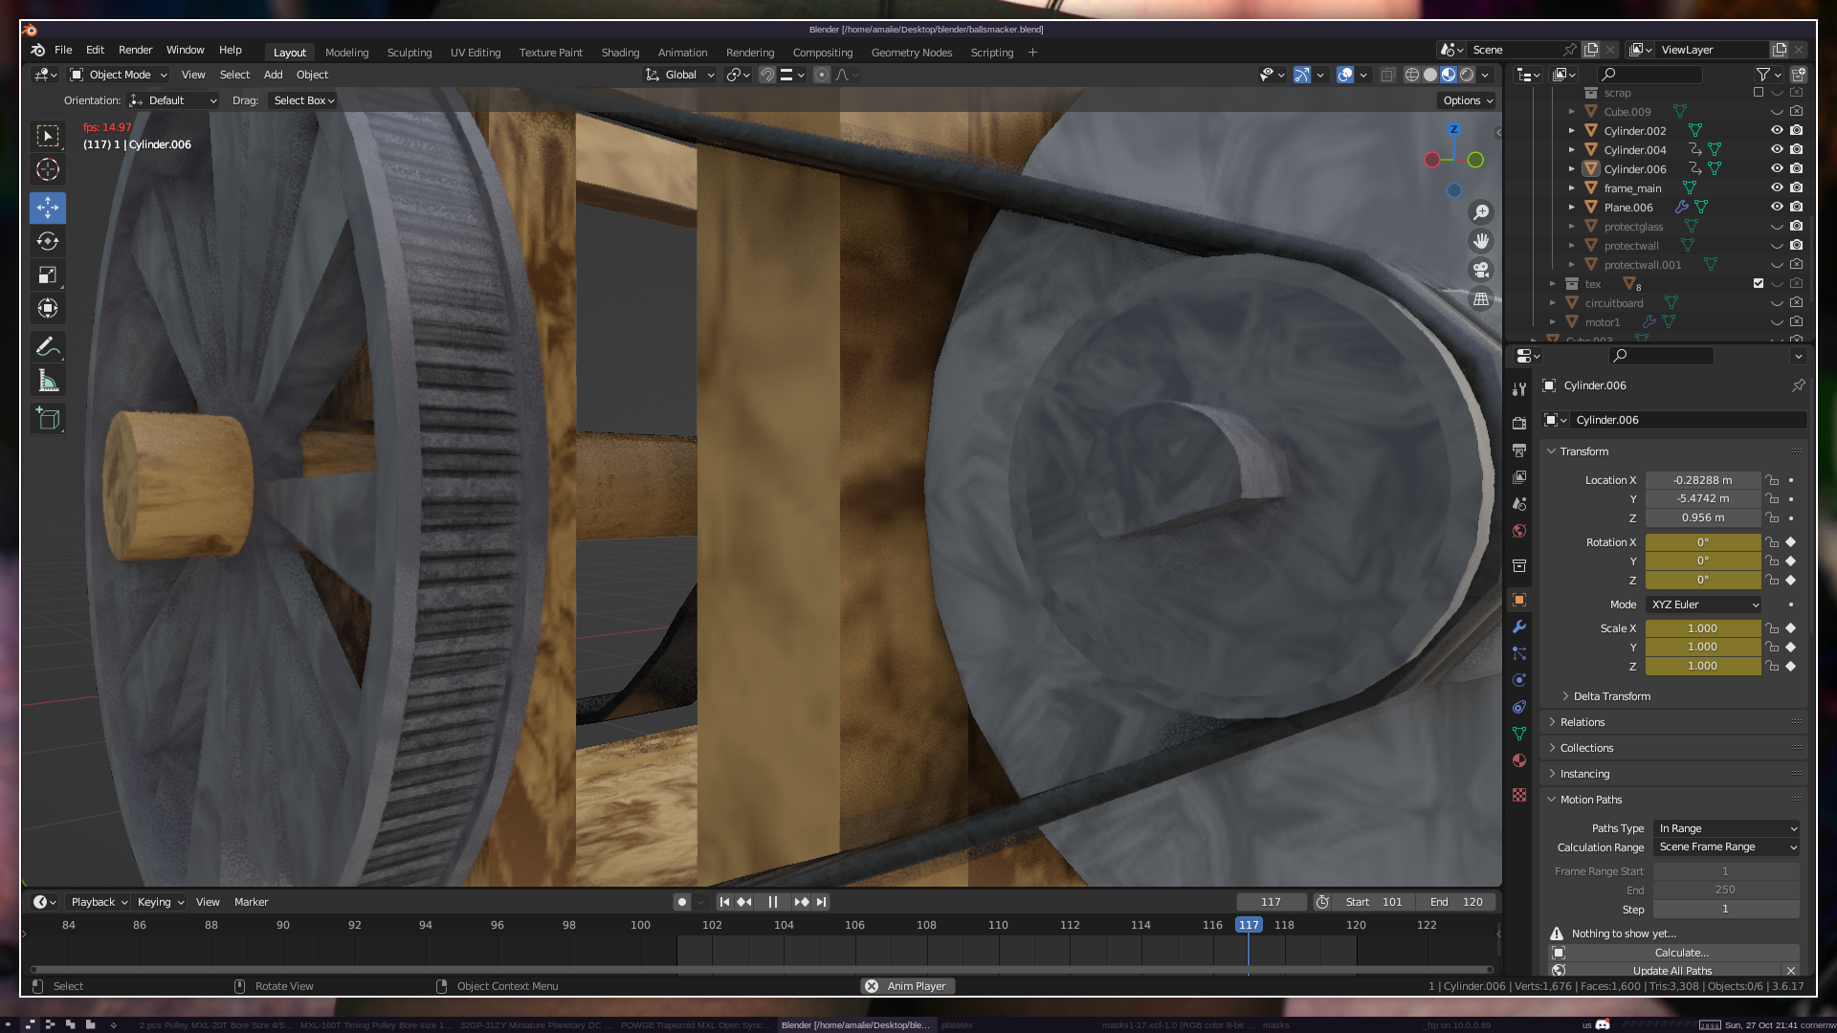The height and width of the screenshot is (1033, 1837).
Task: Hide Cylinder.002 with eye icon
Action: tap(1777, 130)
